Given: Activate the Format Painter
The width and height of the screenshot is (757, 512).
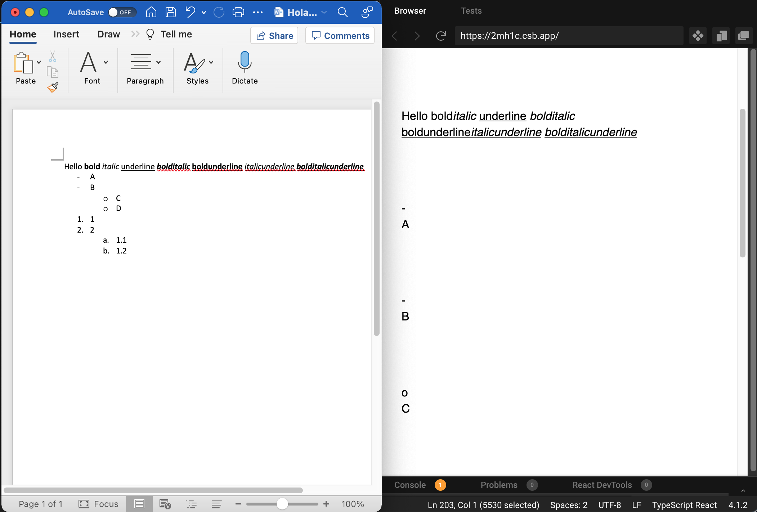Looking at the screenshot, I should pos(53,87).
